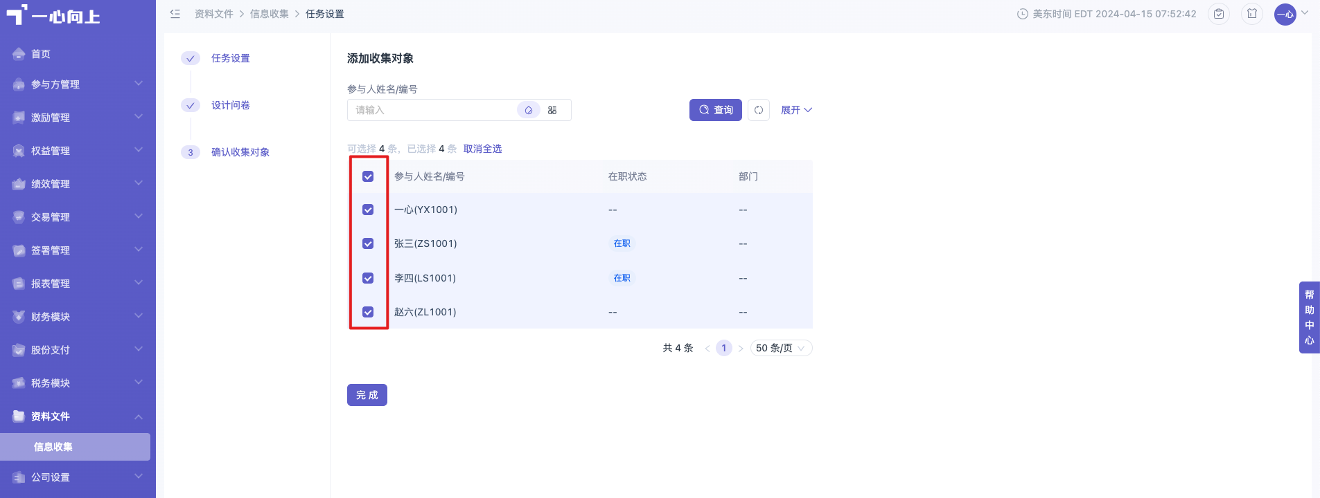Click the 部门 column header
Viewport: 1320px width, 498px height.
click(x=748, y=176)
